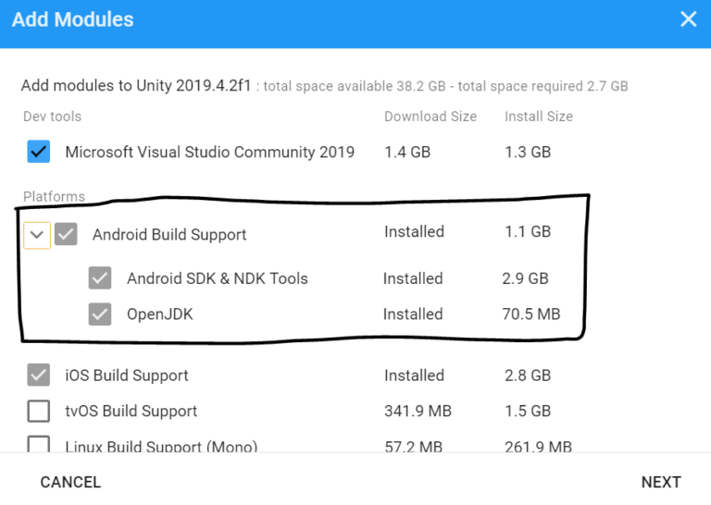
Task: Close the Add Modules dialog with the X icon
Action: tap(688, 19)
